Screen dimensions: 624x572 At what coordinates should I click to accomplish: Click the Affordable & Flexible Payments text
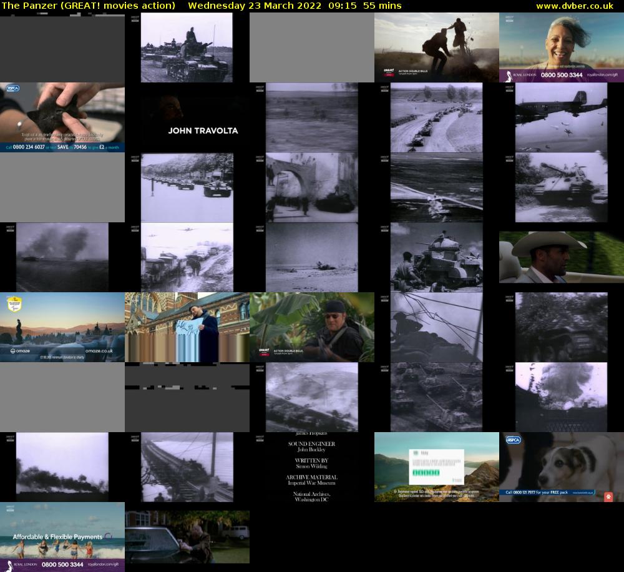pyautogui.click(x=57, y=537)
